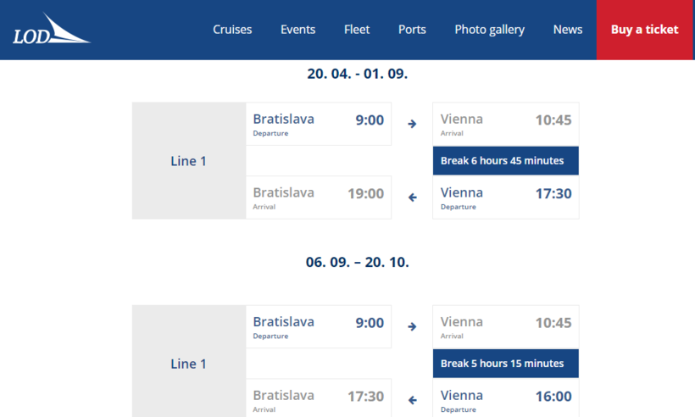The image size is (695, 417).
Task: Open the Fleet section
Action: (x=357, y=30)
